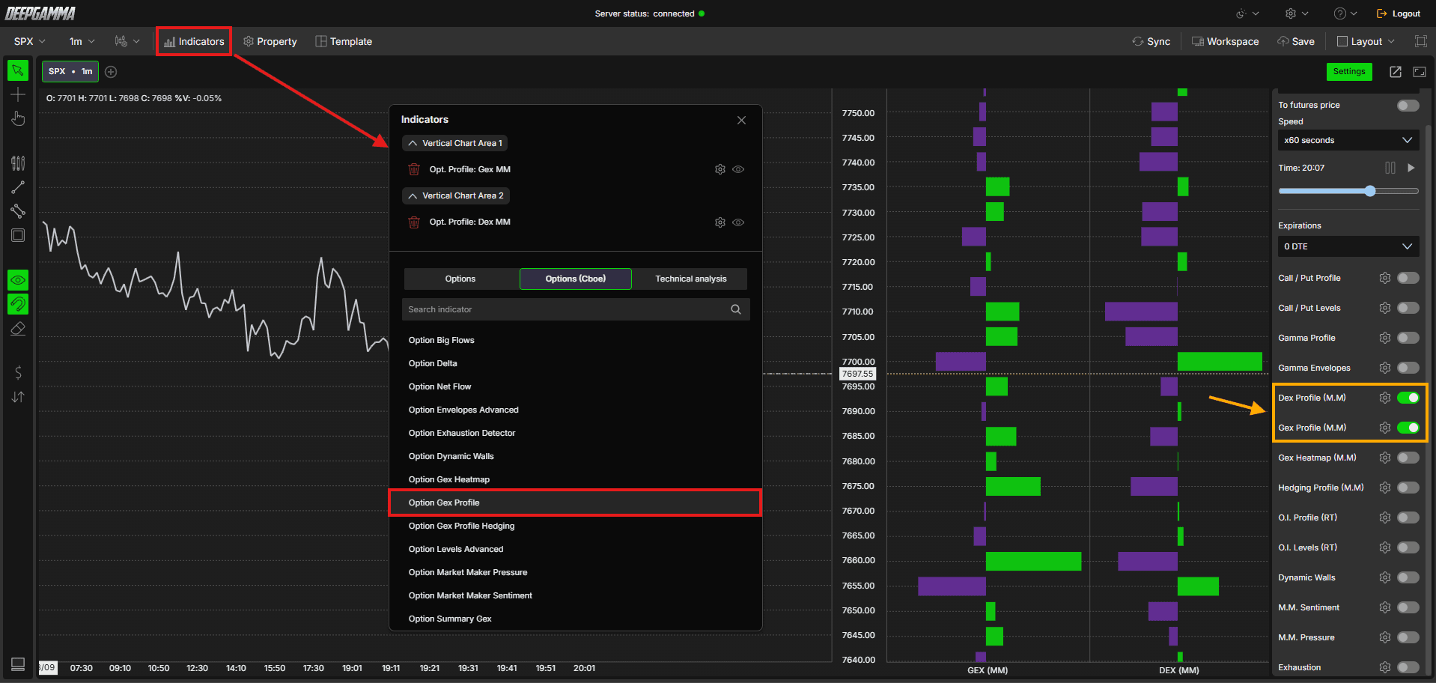Click the playback play button
The height and width of the screenshot is (683, 1436).
point(1411,168)
